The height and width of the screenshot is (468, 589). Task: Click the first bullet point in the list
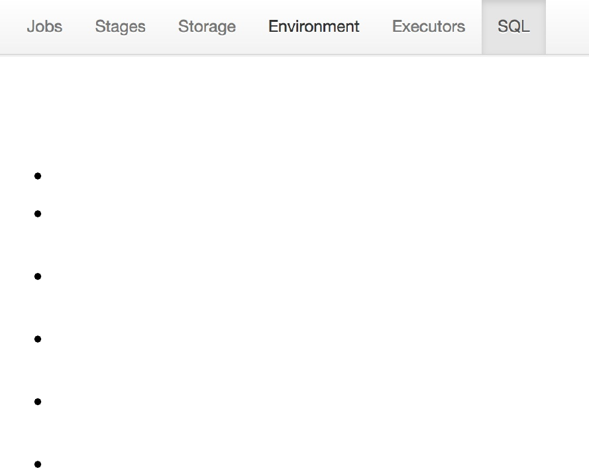38,176
